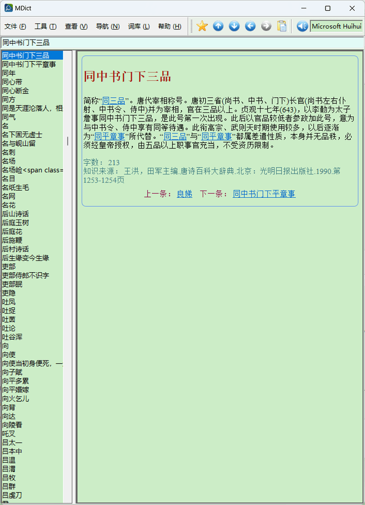The height and width of the screenshot is (505, 365).
Task: Click the MDict app icon in title bar
Action: [x=8, y=8]
